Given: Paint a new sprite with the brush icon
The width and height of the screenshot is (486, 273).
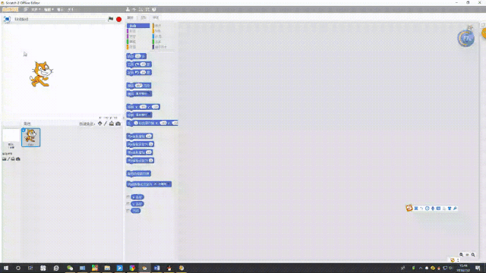Looking at the screenshot, I should pos(106,124).
